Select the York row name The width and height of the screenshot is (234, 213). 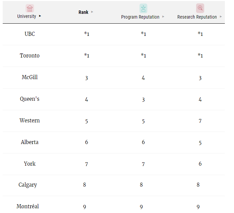pos(30,164)
